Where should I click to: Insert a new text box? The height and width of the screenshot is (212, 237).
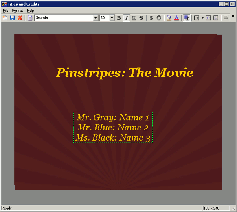point(30,18)
